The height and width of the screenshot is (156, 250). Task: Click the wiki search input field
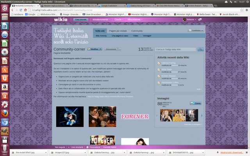pyautogui.click(x=175, y=50)
